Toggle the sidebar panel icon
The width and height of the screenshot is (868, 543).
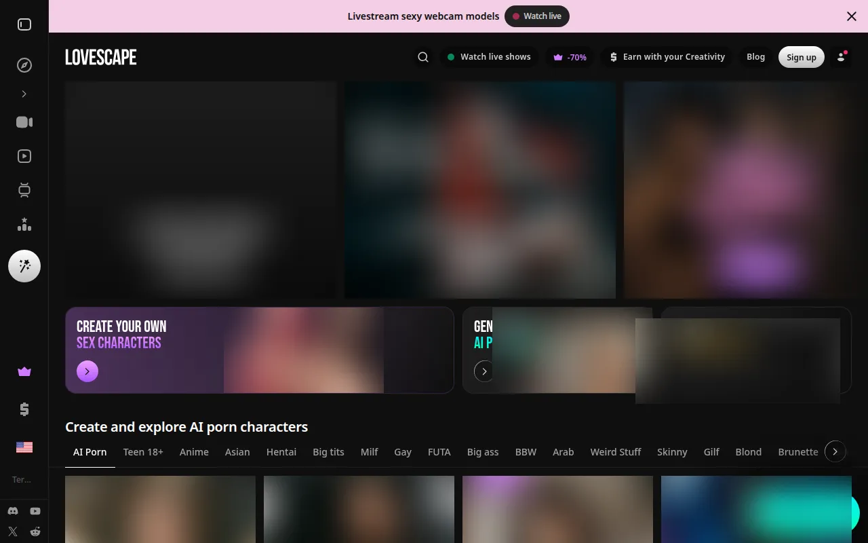click(x=24, y=24)
